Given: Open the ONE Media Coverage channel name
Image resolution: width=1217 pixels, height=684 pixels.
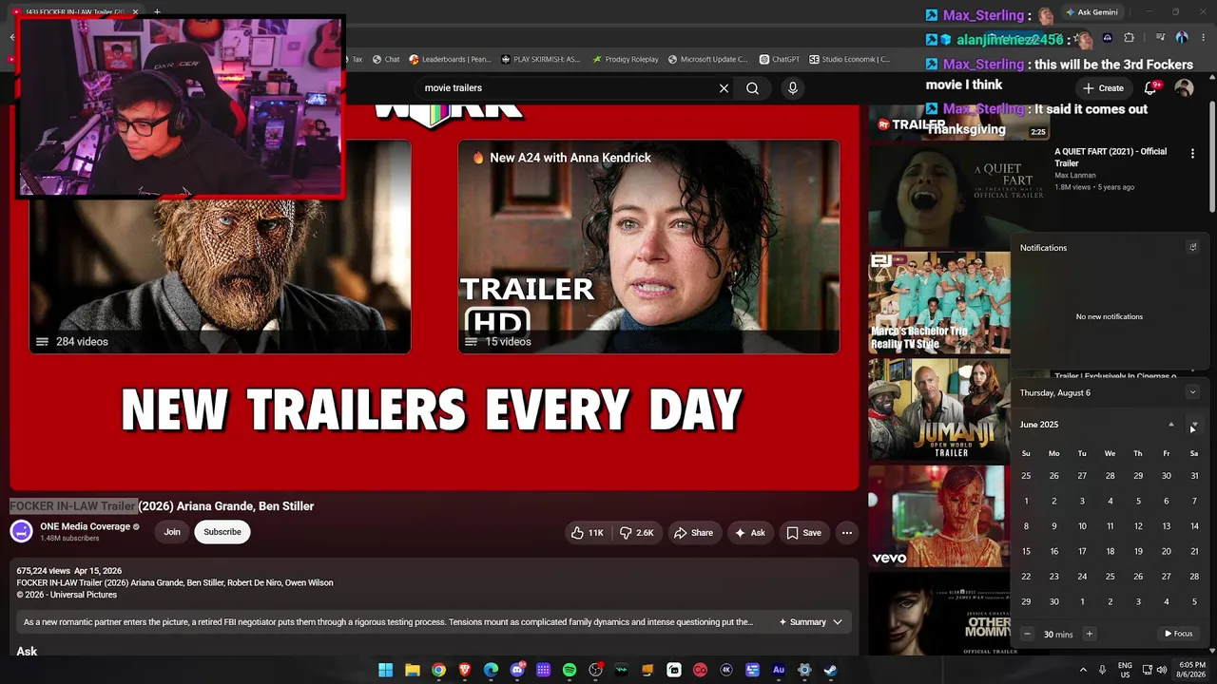Looking at the screenshot, I should (x=85, y=526).
